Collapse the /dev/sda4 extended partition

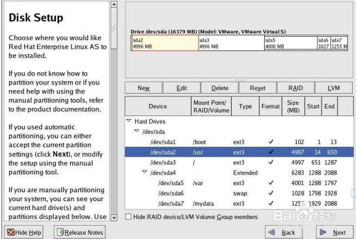point(145,172)
